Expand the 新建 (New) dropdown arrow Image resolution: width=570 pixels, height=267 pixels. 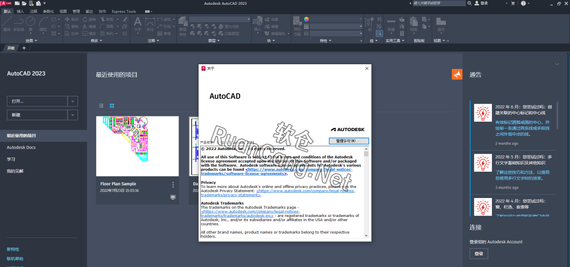pos(73,115)
